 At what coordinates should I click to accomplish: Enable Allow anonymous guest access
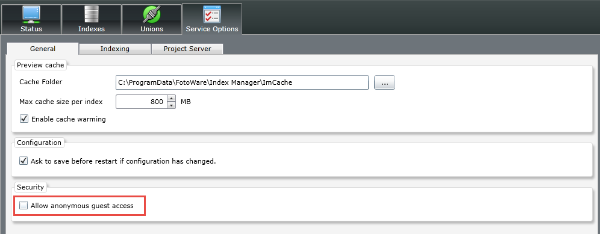click(24, 206)
